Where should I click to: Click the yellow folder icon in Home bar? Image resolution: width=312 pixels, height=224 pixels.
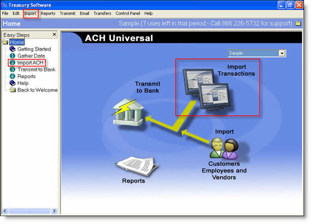pyautogui.click(x=298, y=23)
